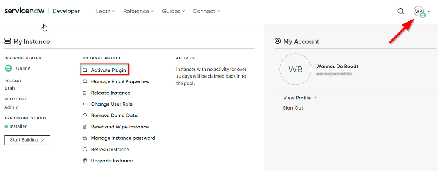Click the lock icon for instance password

(x=85, y=138)
